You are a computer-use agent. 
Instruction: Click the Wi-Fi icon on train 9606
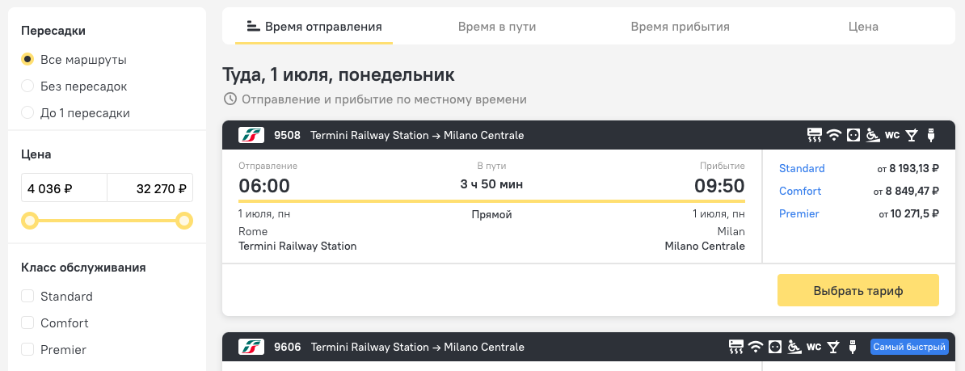(755, 347)
